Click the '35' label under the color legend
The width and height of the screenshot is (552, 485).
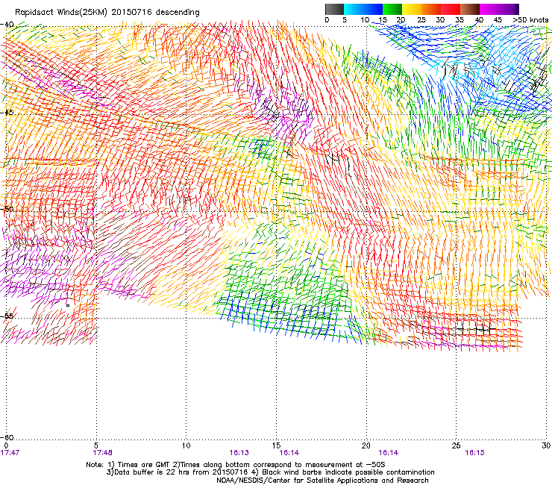pos(460,20)
